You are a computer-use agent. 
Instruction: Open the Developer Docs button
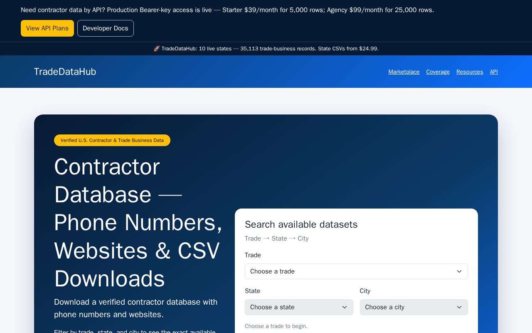[106, 28]
